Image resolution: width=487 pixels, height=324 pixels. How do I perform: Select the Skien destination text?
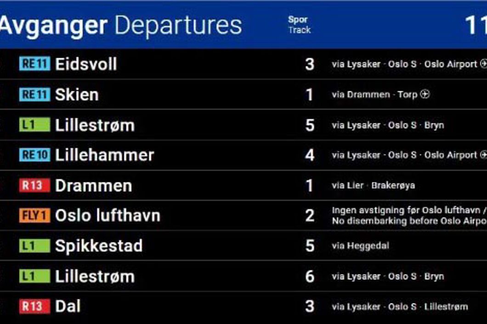(77, 95)
